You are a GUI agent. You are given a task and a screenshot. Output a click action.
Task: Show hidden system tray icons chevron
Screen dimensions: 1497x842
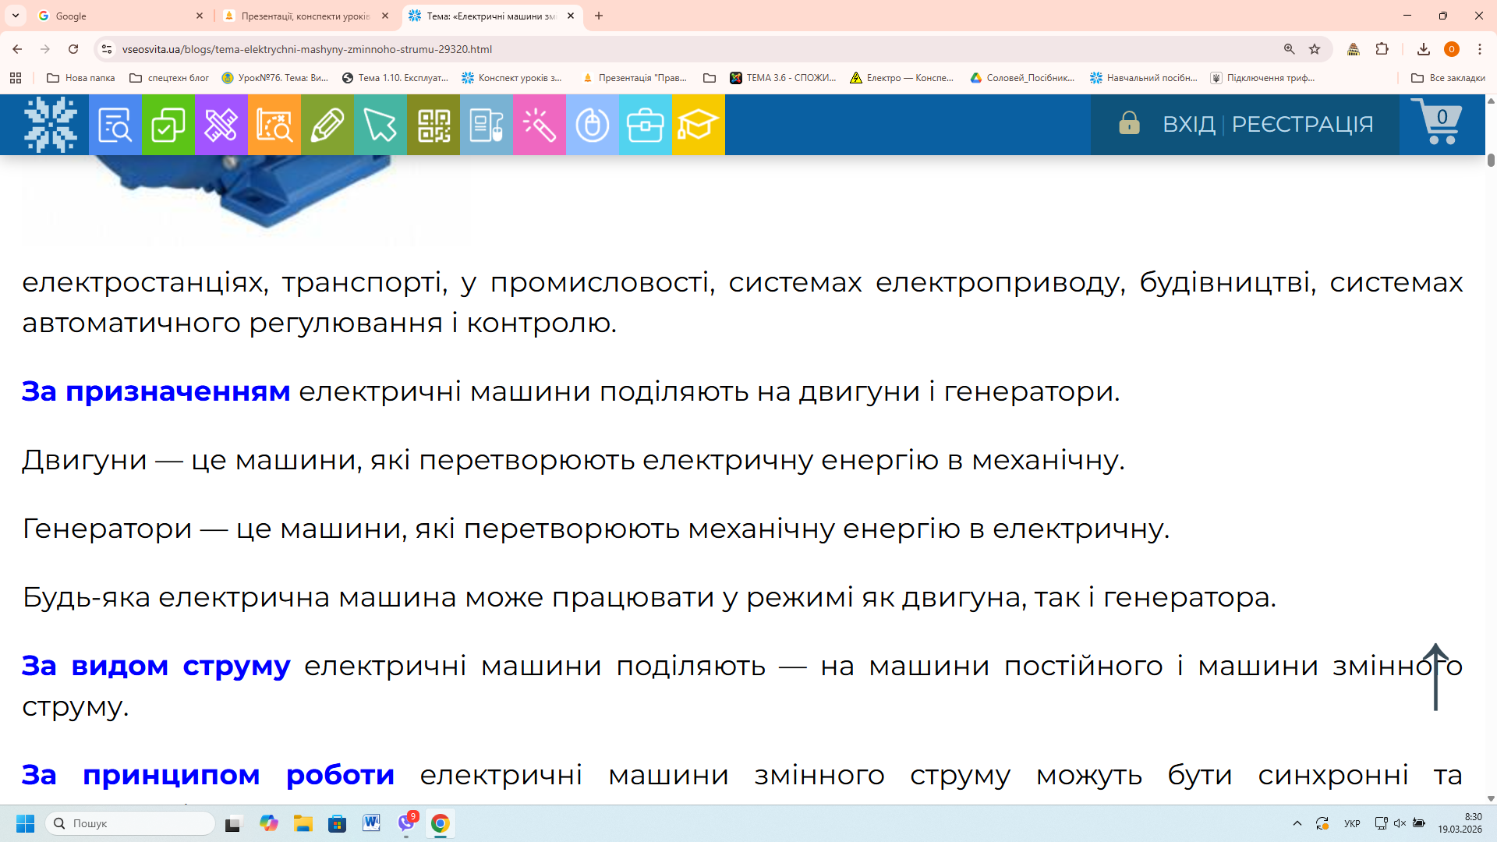(1297, 823)
